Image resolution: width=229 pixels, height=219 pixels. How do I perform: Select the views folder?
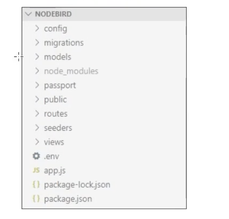pyautogui.click(x=104, y=142)
